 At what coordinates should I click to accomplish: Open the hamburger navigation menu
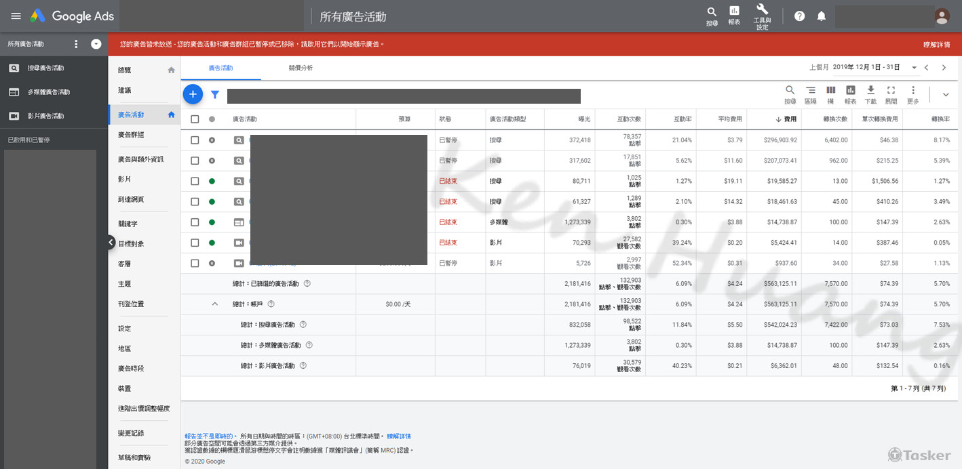click(x=15, y=15)
